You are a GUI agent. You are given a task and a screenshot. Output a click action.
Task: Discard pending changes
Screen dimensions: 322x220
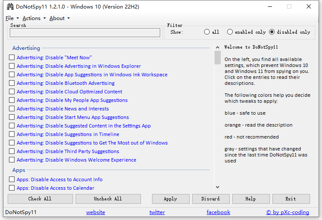(211, 199)
